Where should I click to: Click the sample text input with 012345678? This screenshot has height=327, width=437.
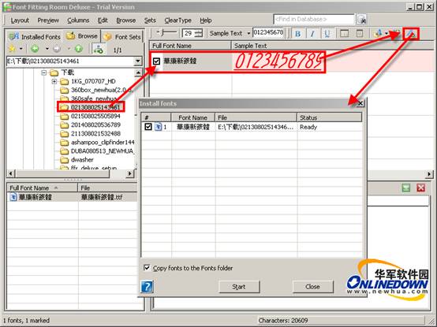click(x=268, y=32)
